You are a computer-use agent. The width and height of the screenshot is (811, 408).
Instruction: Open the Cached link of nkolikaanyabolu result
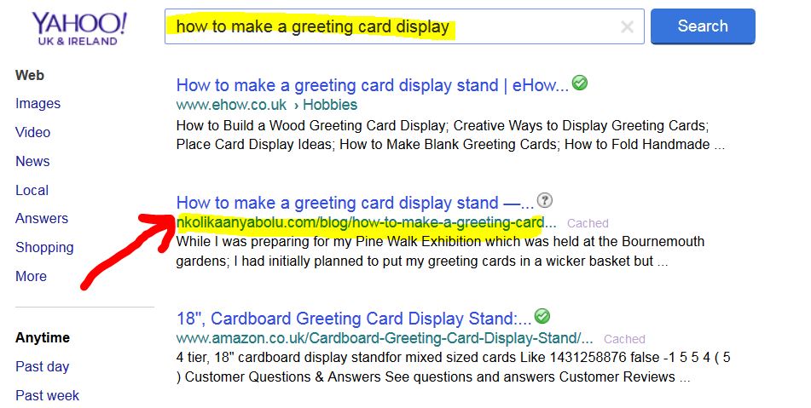[x=588, y=224]
